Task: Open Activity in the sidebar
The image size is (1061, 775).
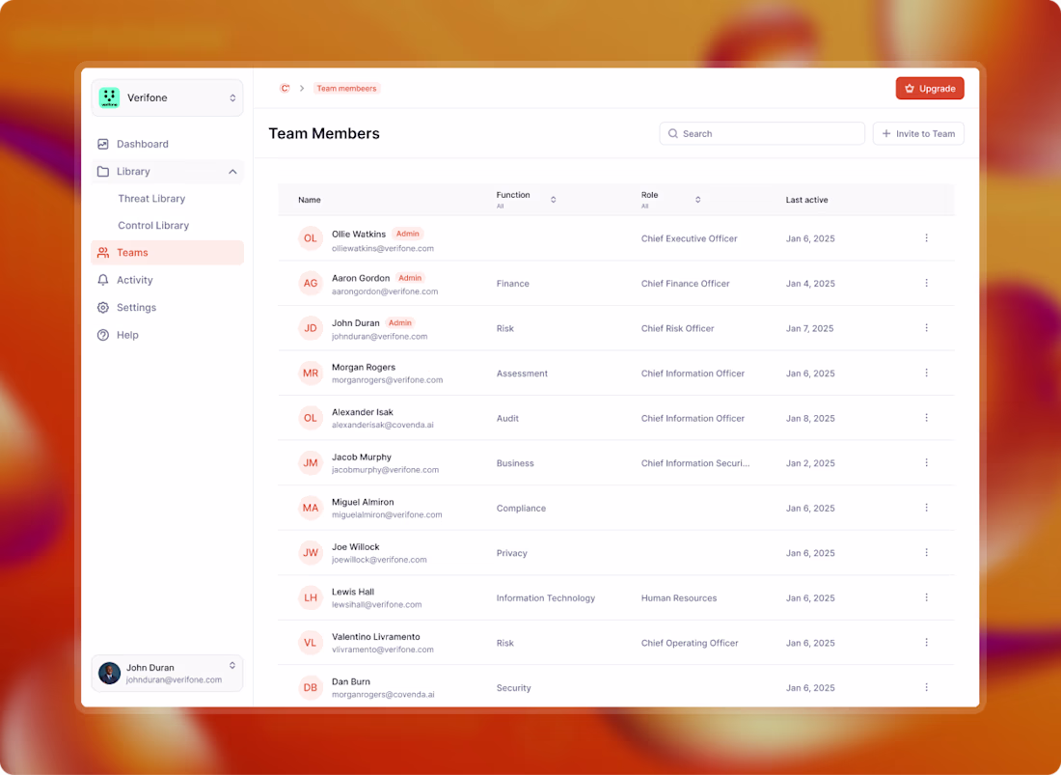Action: point(167,280)
